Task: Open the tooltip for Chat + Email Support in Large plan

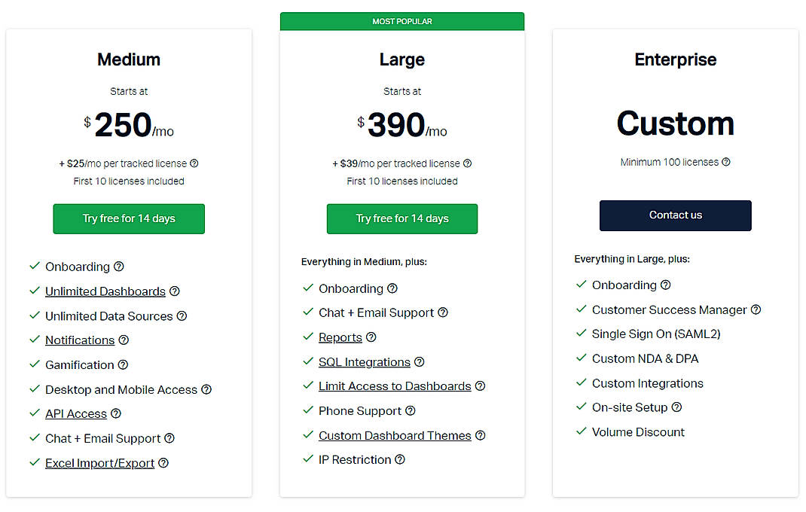Action: pyautogui.click(x=442, y=312)
